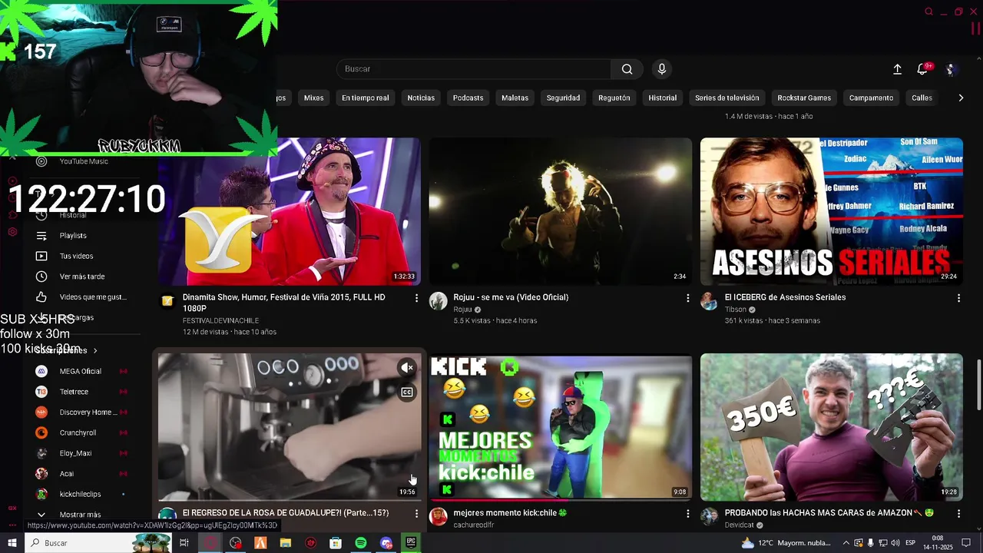Image resolution: width=983 pixels, height=553 pixels.
Task: Open the MEGA Oficial subscription
Action: [81, 371]
